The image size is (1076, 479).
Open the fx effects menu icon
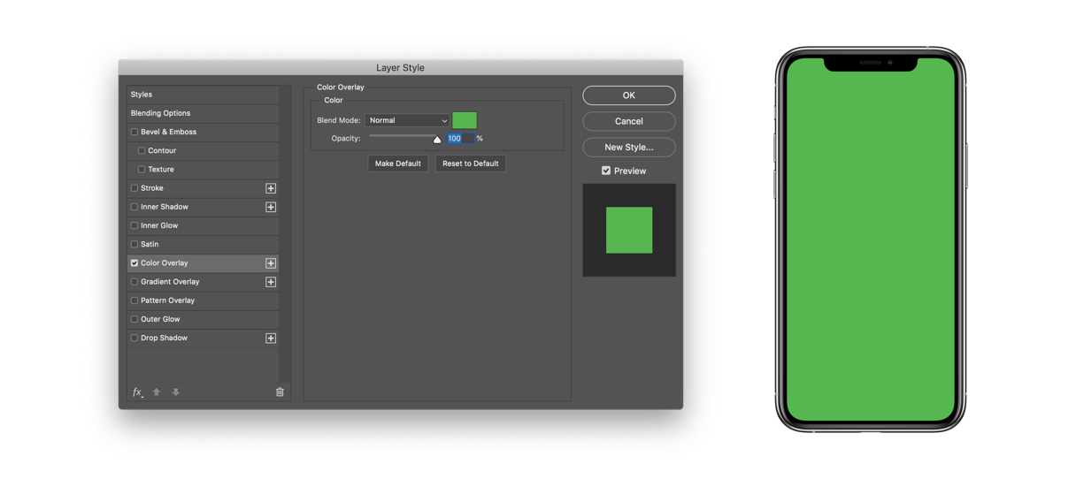pyautogui.click(x=137, y=392)
